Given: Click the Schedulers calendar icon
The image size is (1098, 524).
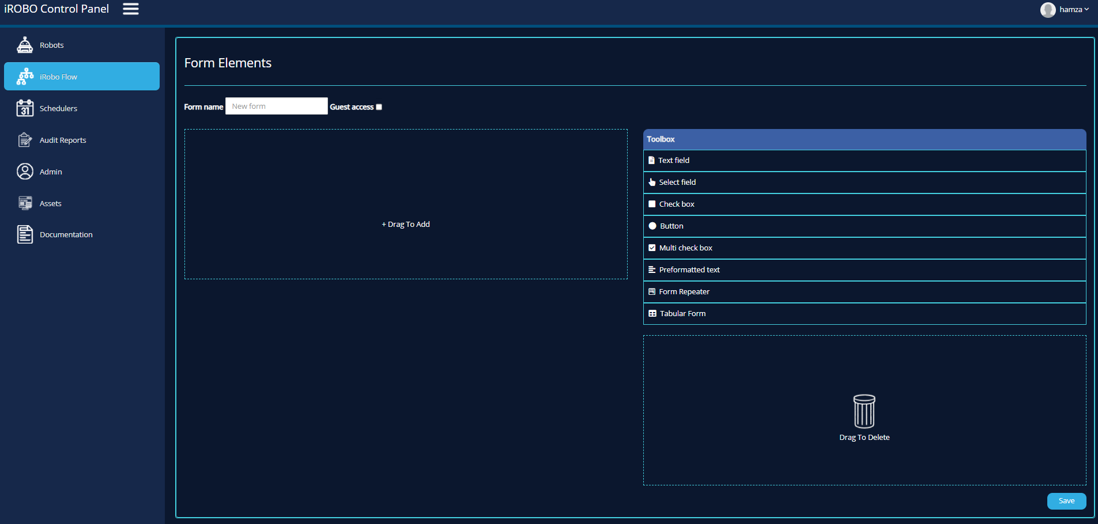Looking at the screenshot, I should click(25, 108).
